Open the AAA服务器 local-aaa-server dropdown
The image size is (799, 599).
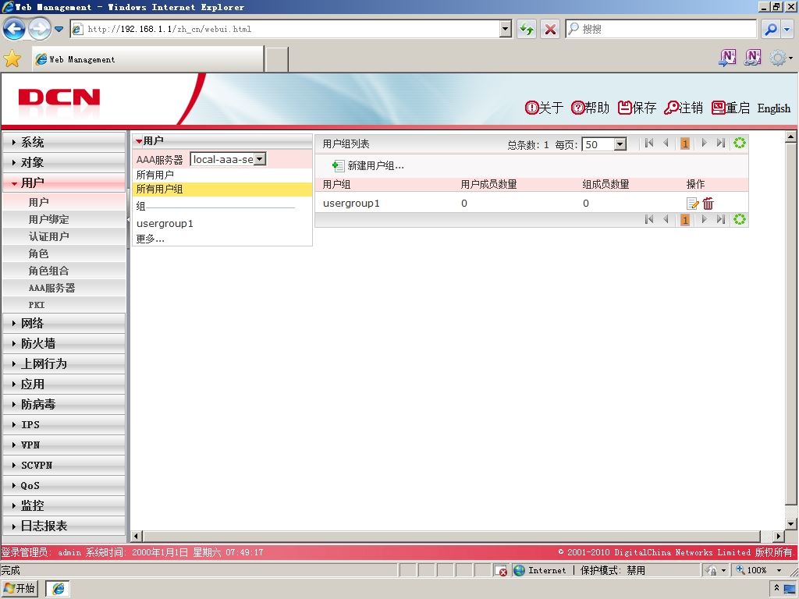228,159
